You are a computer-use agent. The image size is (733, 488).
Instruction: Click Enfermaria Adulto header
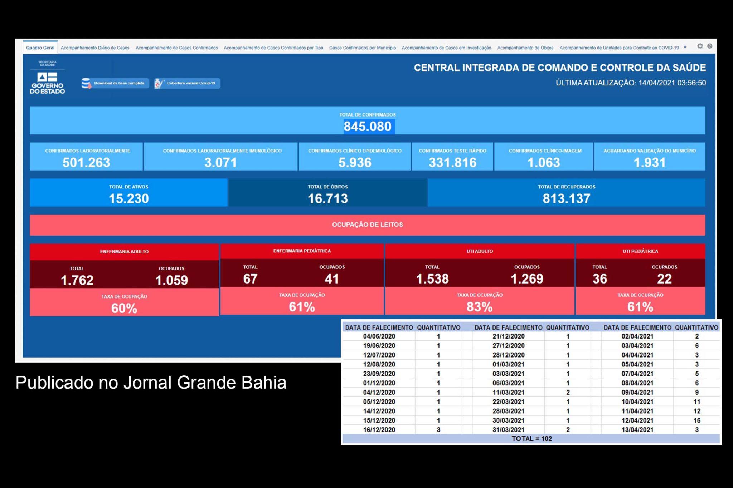(x=124, y=252)
